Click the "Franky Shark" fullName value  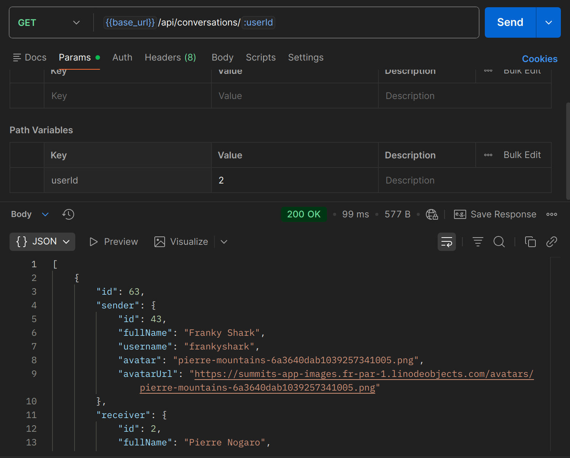click(222, 333)
